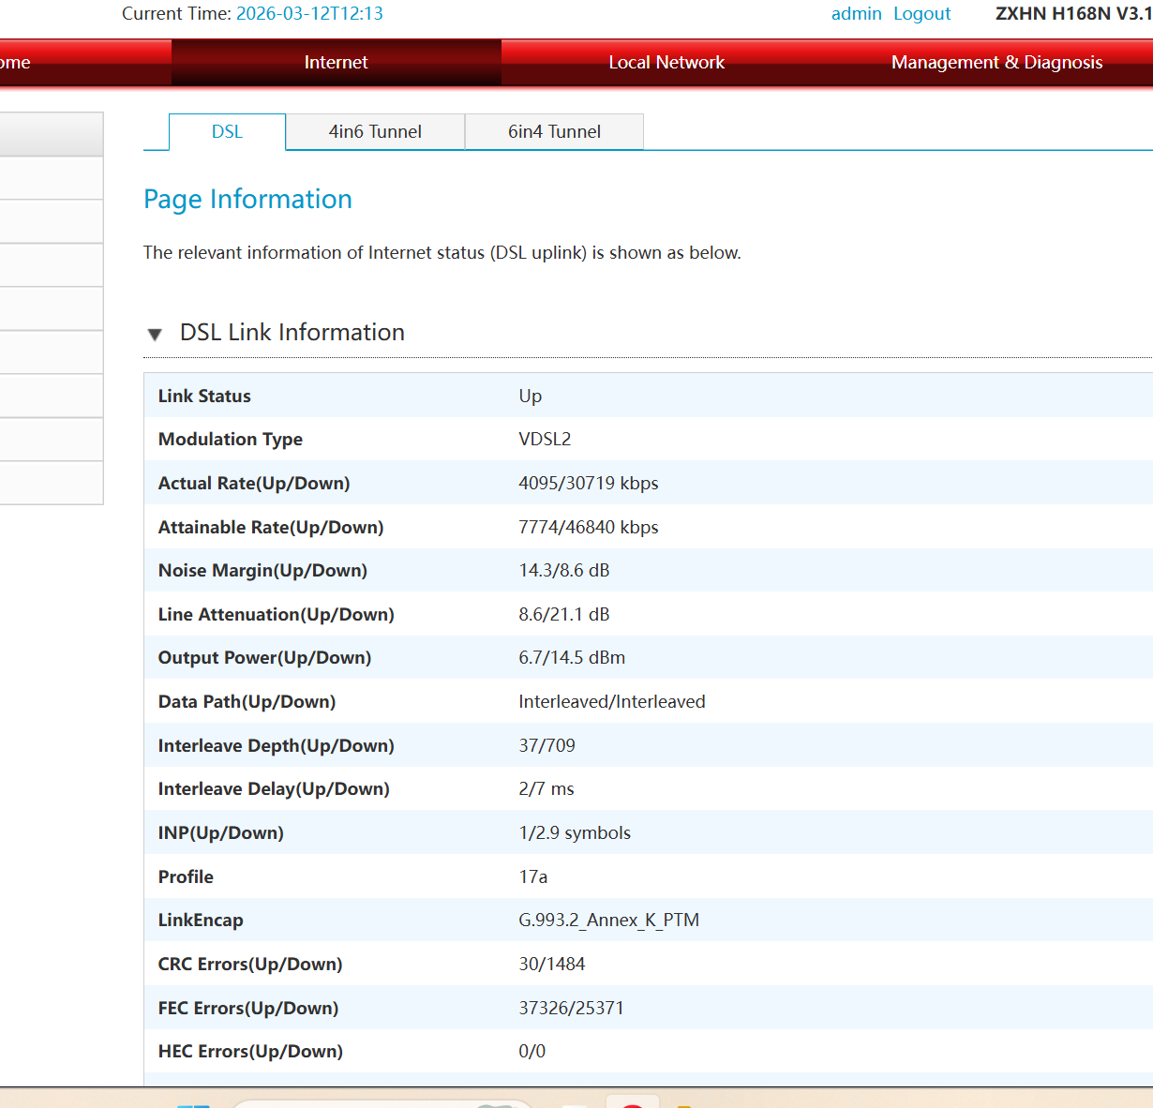
Task: Select the 30/1484 CRC errors value
Action: pos(552,964)
